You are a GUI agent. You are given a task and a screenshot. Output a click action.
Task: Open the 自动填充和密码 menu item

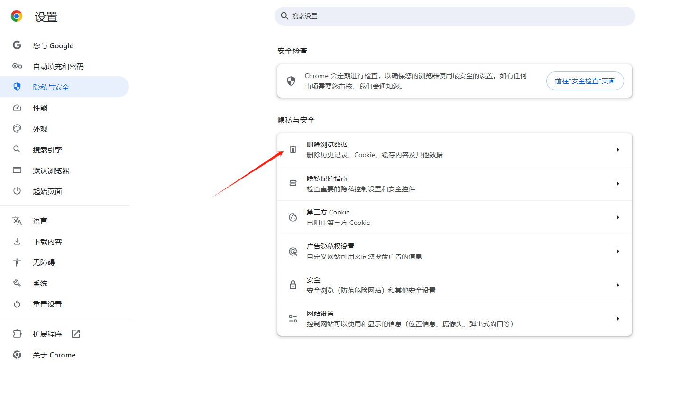pyautogui.click(x=64, y=66)
